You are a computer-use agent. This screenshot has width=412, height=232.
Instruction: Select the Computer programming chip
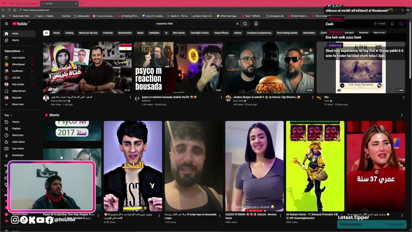click(259, 33)
